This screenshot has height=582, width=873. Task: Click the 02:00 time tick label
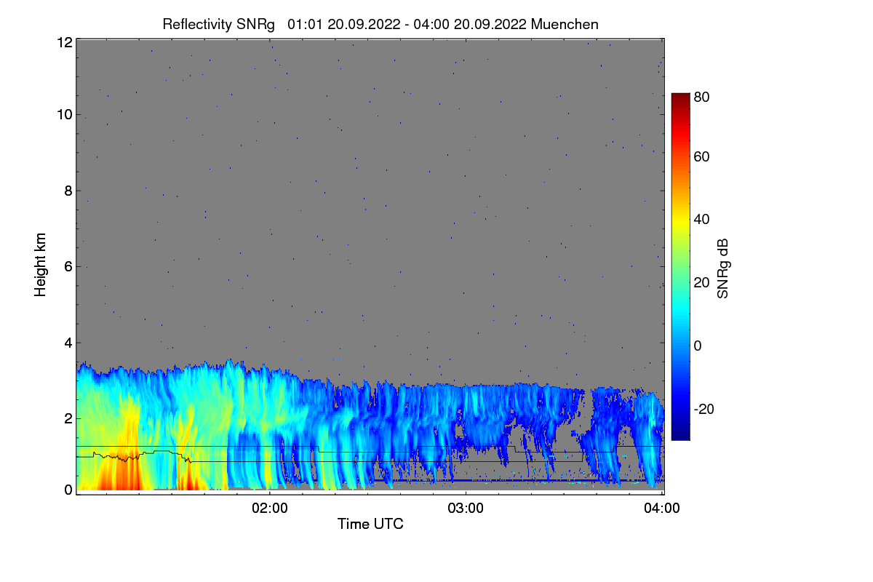coord(270,509)
